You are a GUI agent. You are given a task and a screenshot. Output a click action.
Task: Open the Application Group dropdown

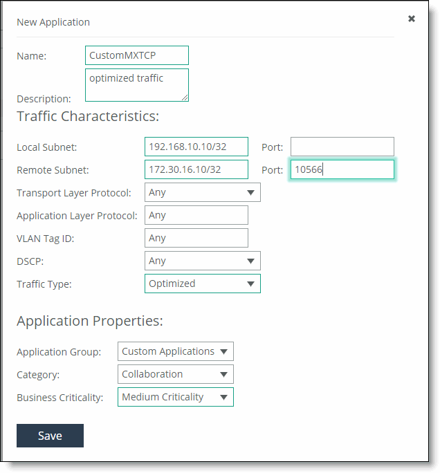click(175, 351)
